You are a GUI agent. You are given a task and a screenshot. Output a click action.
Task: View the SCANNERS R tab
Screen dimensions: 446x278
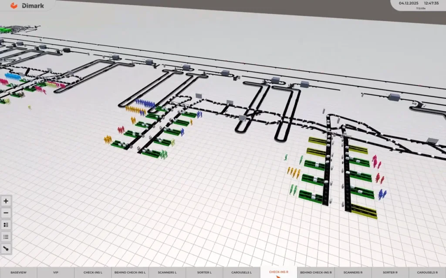point(353,272)
